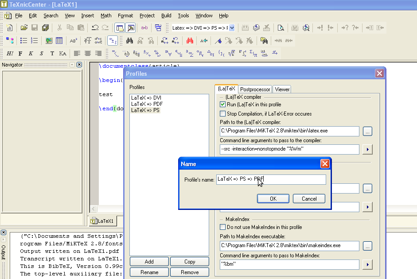Enable Stop Compilation if LaTeX-Error occures
The height and width of the screenshot is (279, 417).
[x=222, y=114]
